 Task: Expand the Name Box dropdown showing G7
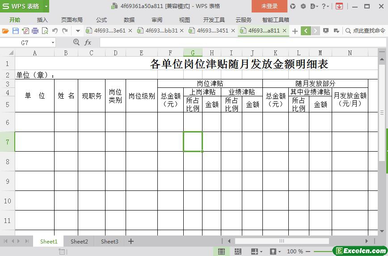pyautogui.click(x=53, y=42)
